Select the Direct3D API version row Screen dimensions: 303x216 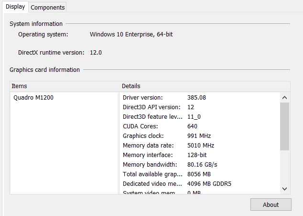coord(200,107)
